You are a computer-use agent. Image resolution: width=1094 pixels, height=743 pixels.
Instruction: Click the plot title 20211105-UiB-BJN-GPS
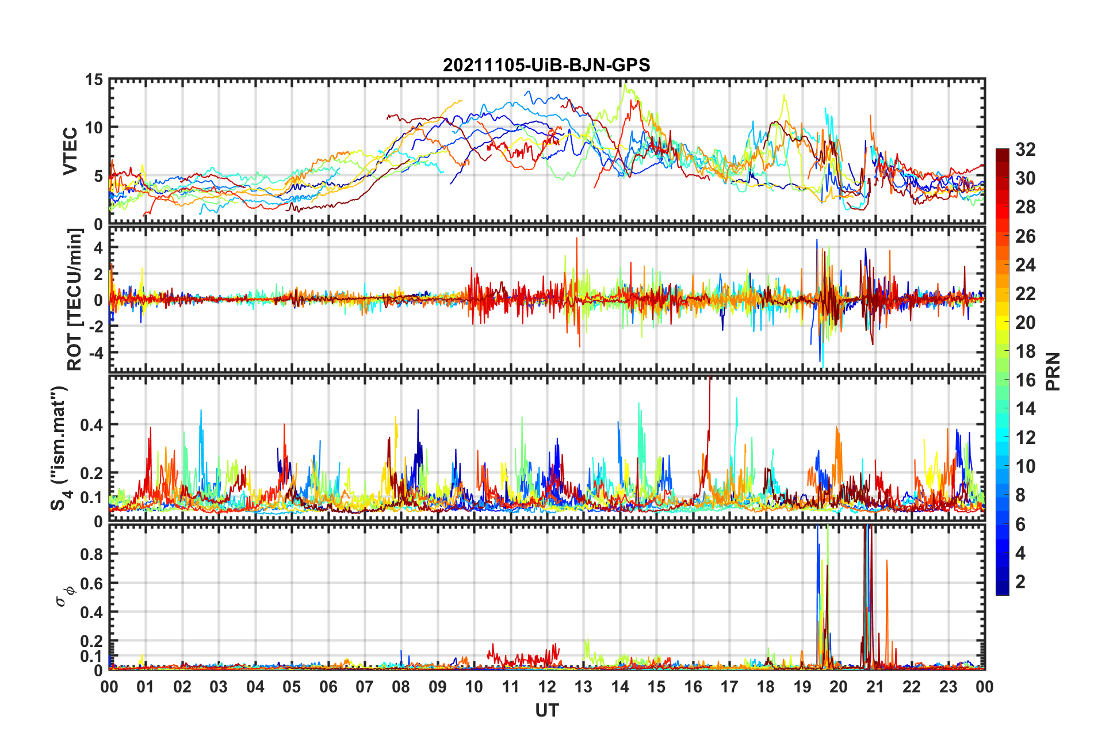(x=546, y=65)
